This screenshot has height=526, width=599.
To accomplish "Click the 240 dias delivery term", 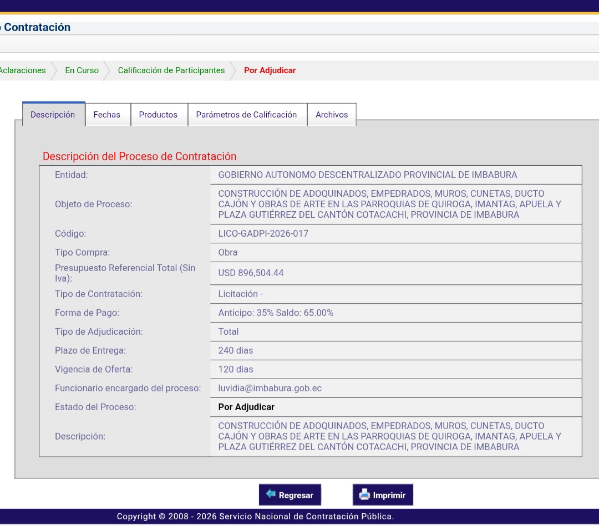I will pyautogui.click(x=235, y=350).
